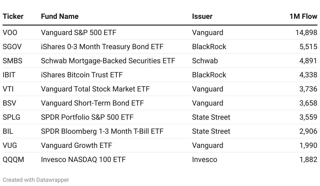Click SPDR Bloomberg 1-3 Month T-Bill ETF
Image resolution: width=320 pixels, height=186 pixels.
tap(102, 131)
